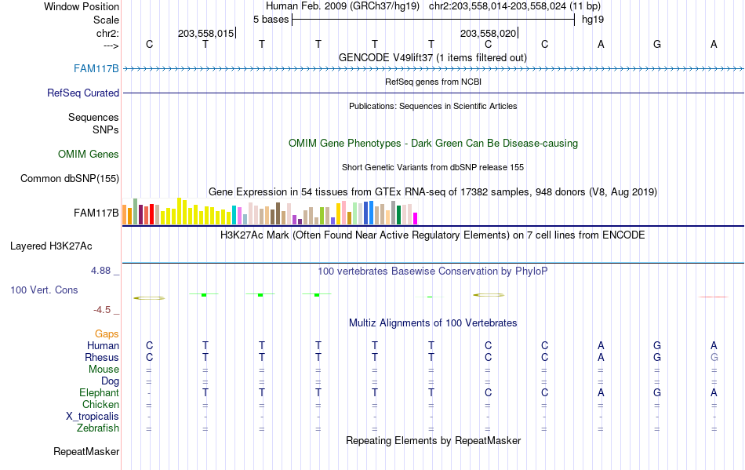745x470 pixels.
Task: Click the dark blue RefSeq Curated gene line
Action: [433, 93]
